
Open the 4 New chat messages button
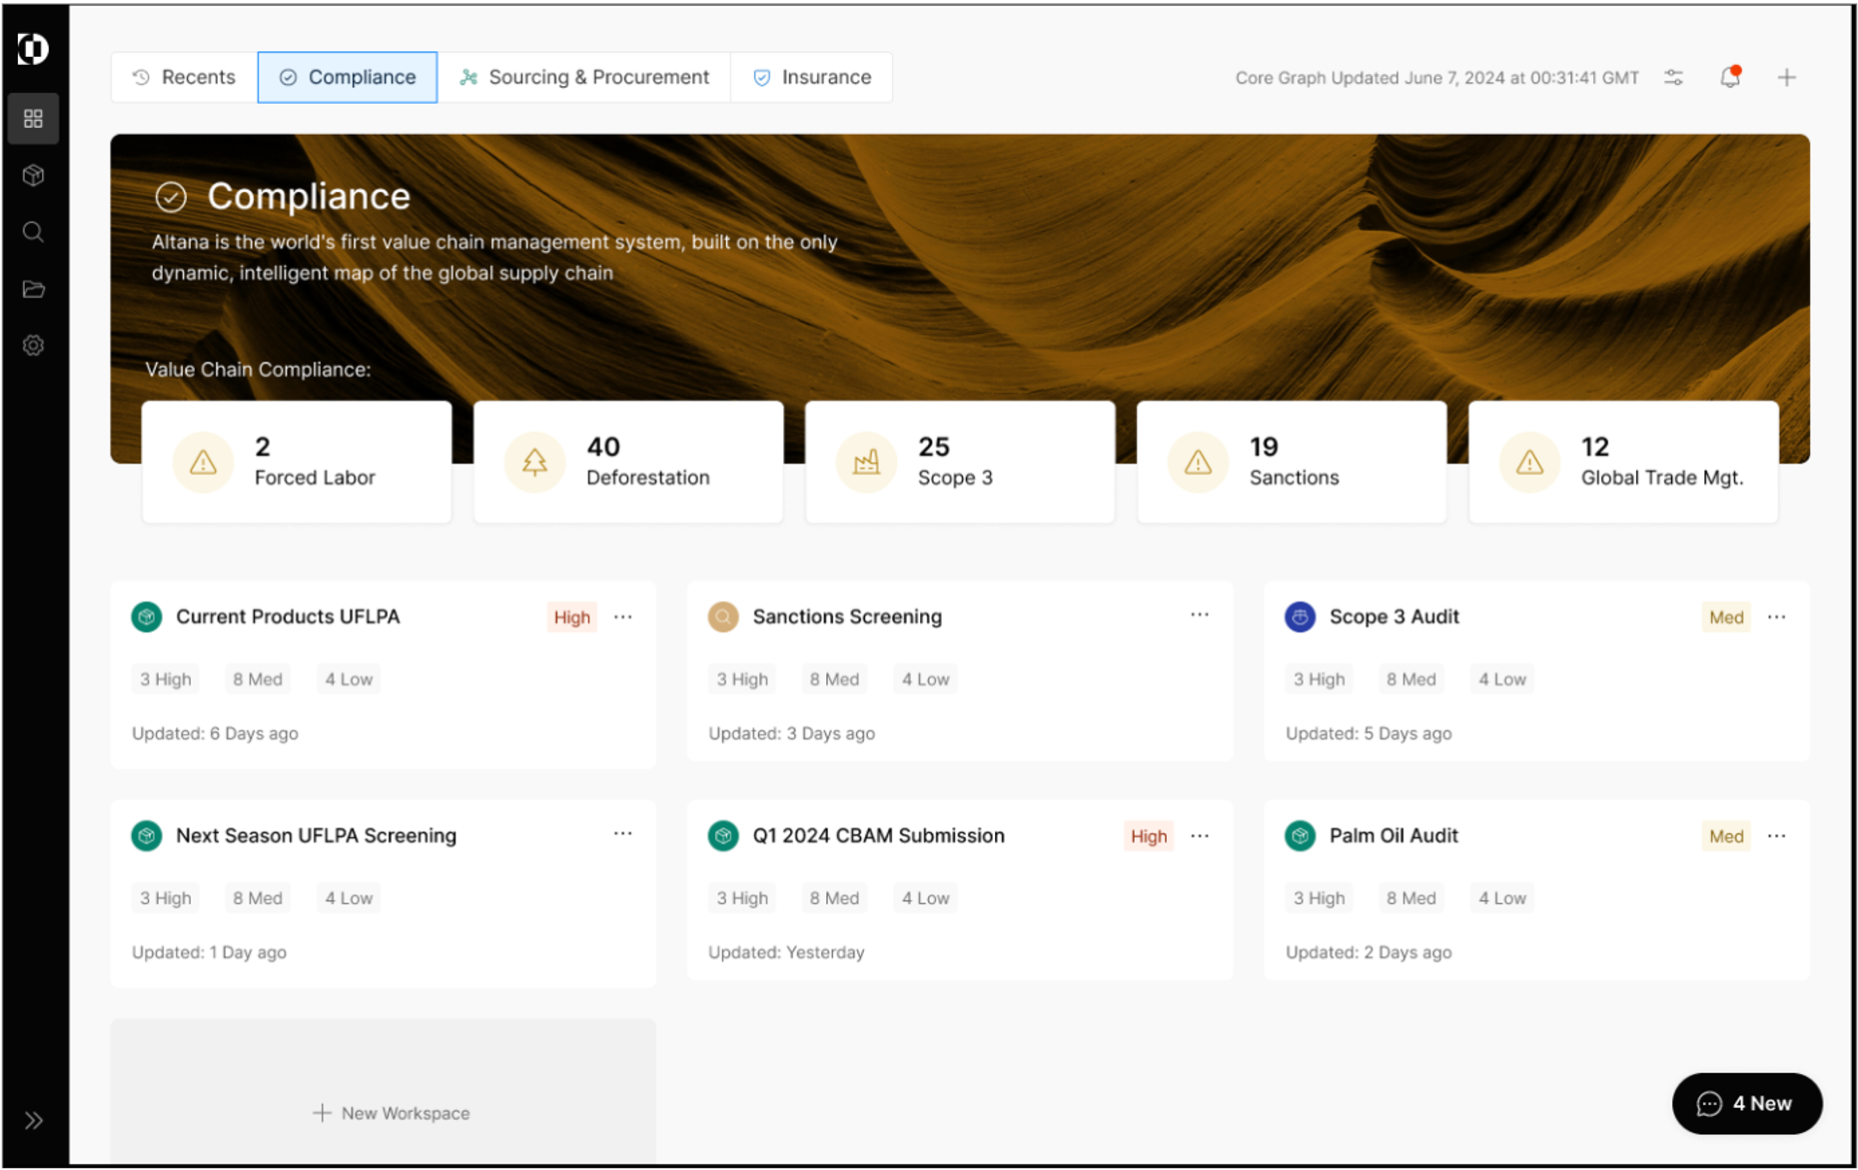[x=1747, y=1103]
